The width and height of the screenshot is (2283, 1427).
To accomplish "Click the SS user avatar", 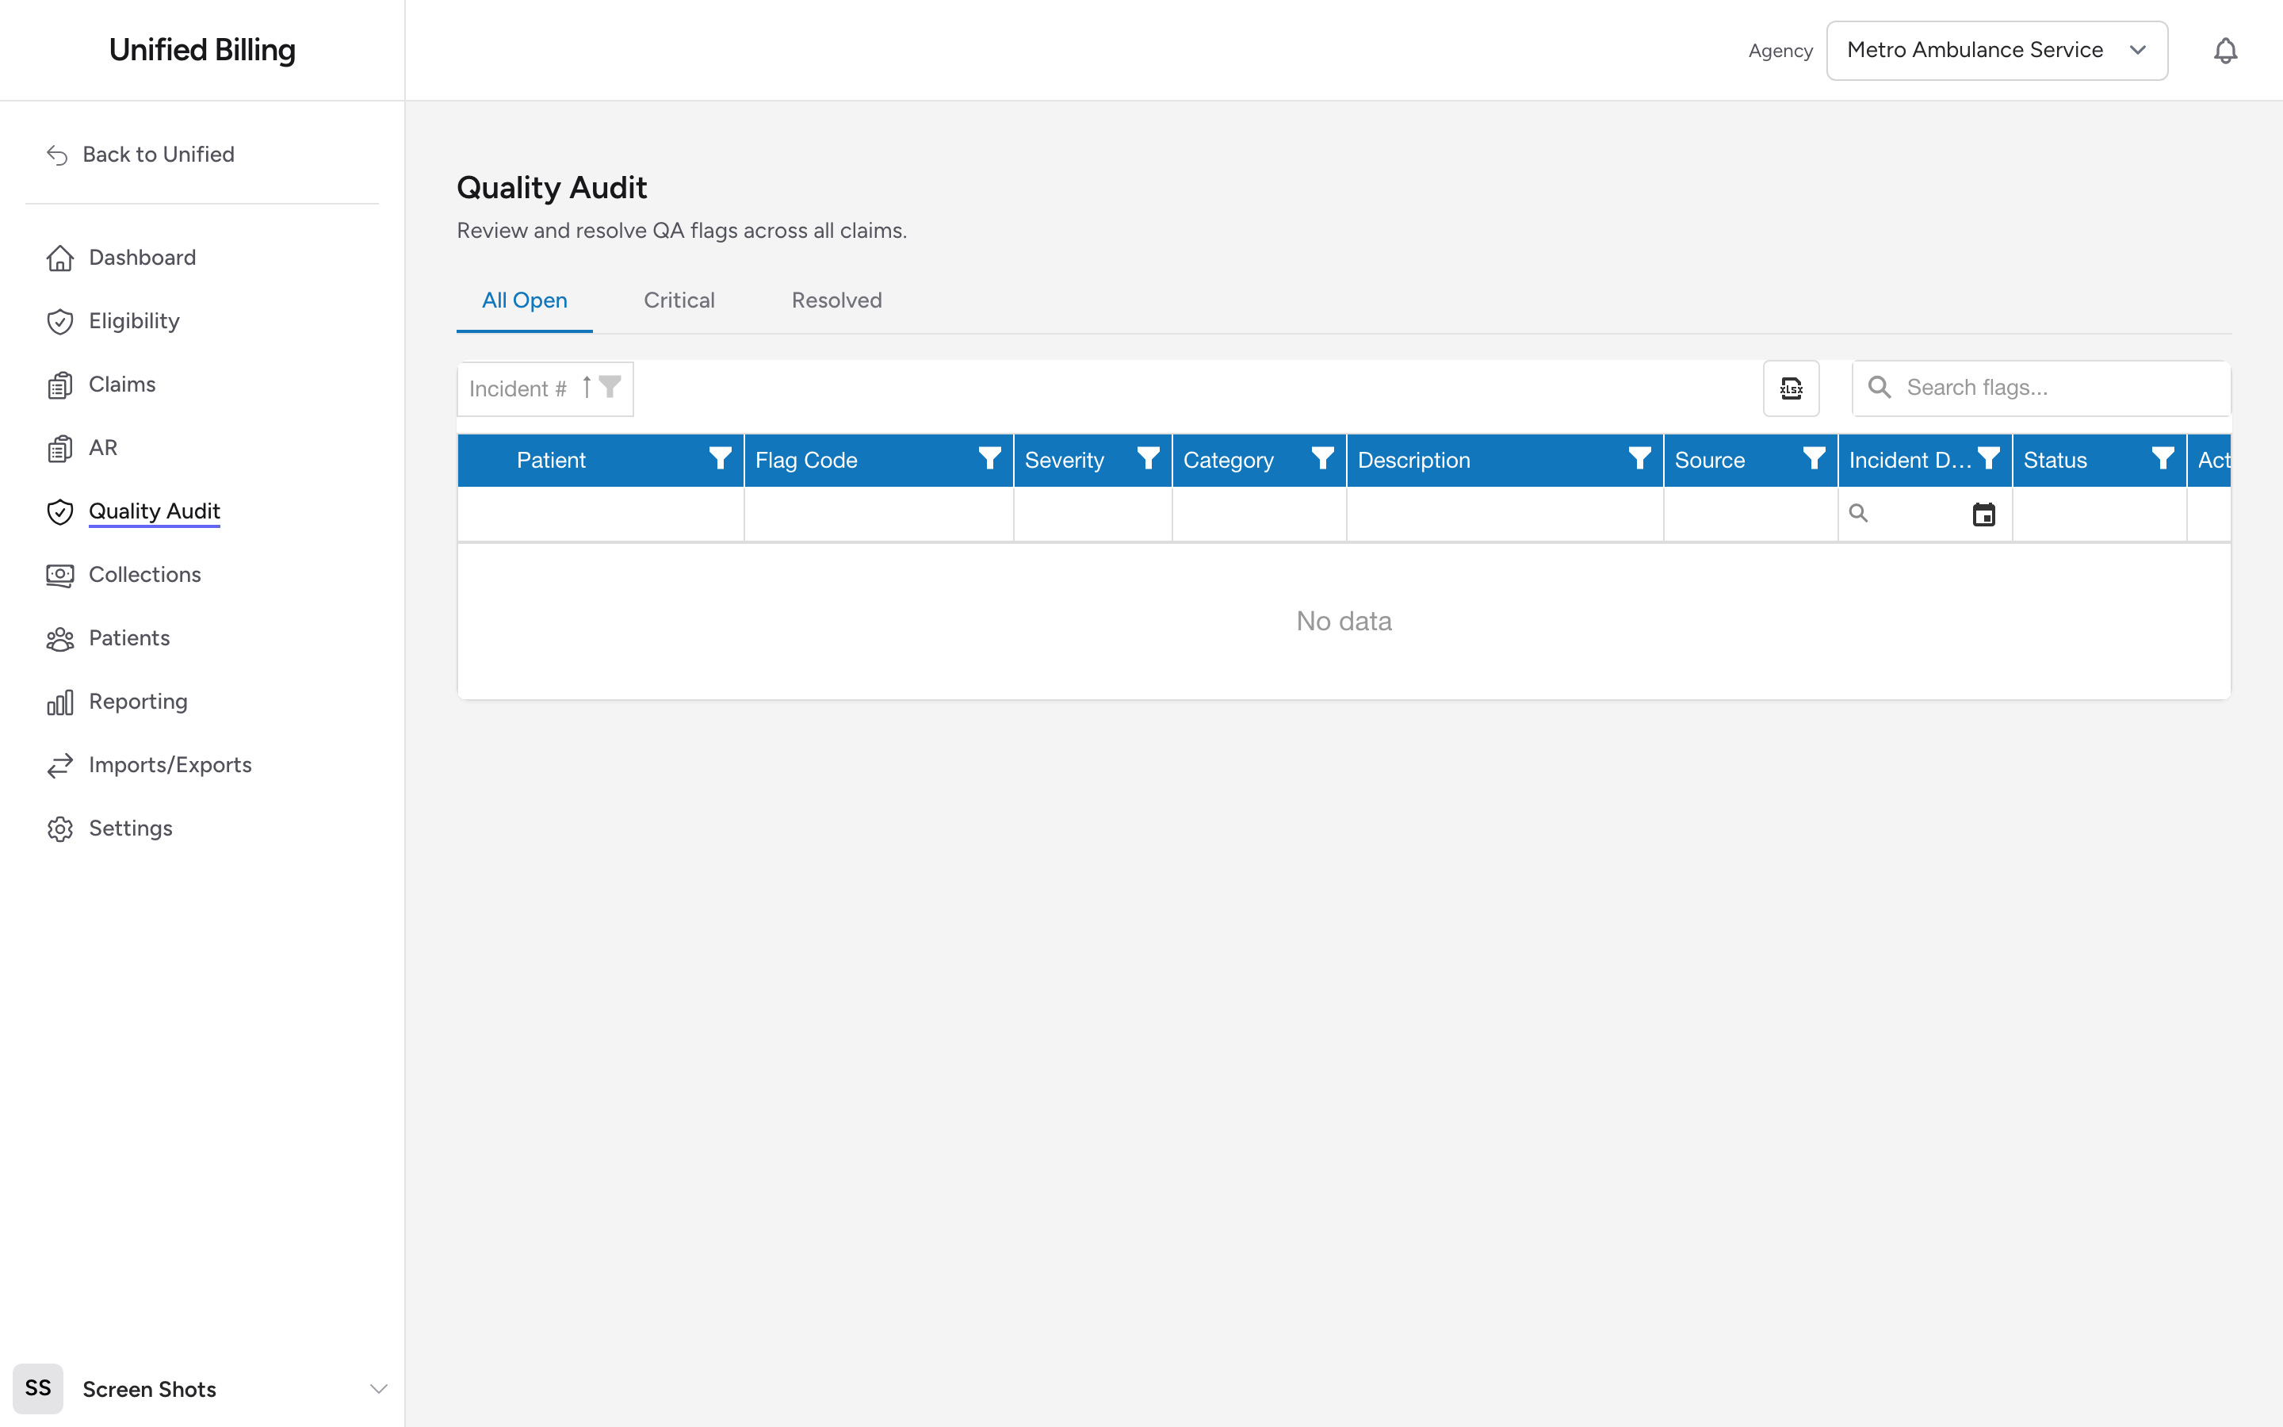I will (x=38, y=1388).
